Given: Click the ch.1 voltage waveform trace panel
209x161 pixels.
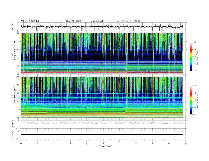Looking at the screenshot, I should pyautogui.click(x=103, y=27).
